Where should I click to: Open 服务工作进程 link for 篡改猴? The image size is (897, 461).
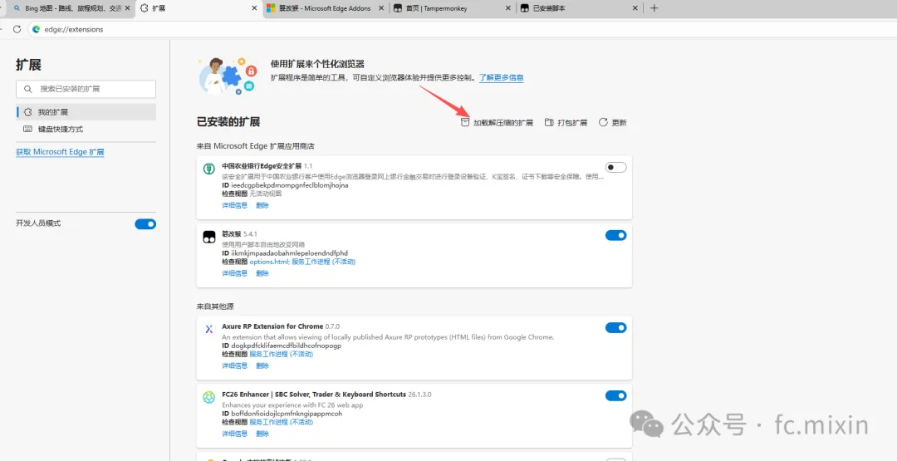click(x=323, y=262)
